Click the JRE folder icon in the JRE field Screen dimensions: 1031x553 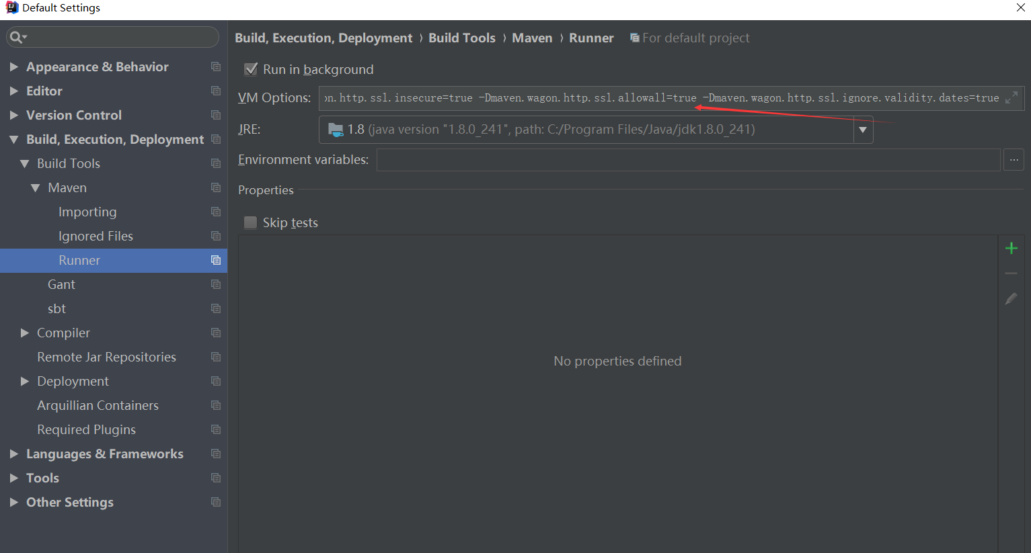[x=334, y=129]
